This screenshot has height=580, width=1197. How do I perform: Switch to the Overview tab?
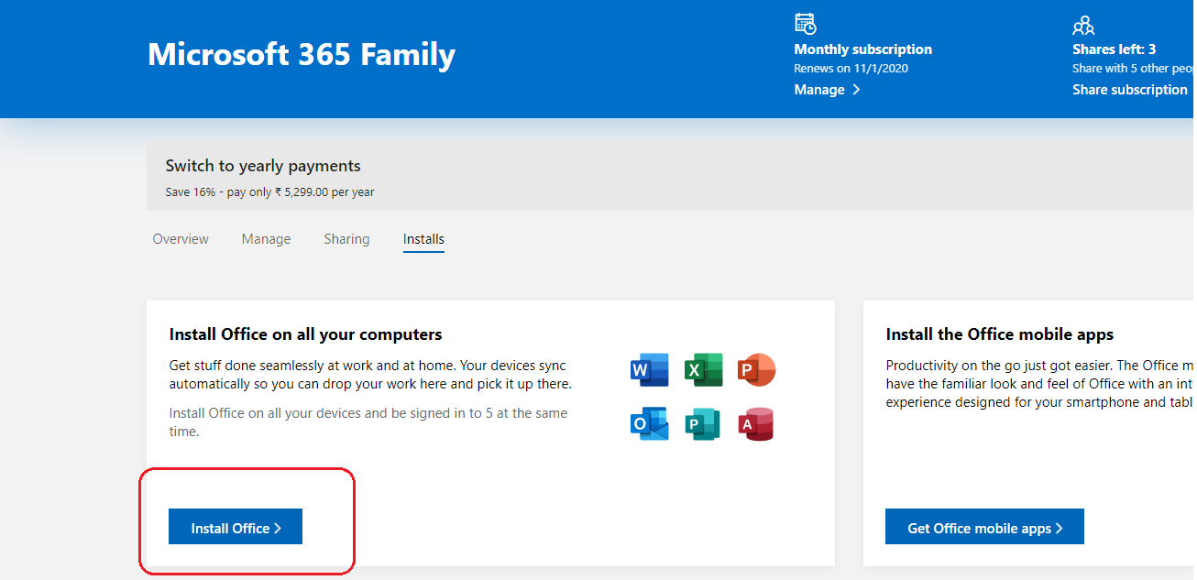pos(181,239)
